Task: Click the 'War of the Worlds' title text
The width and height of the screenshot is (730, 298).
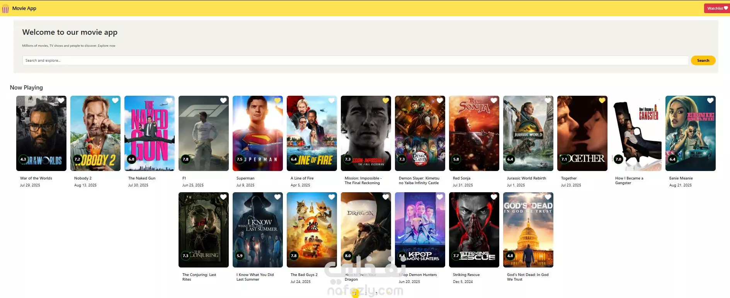Action: pyautogui.click(x=36, y=178)
